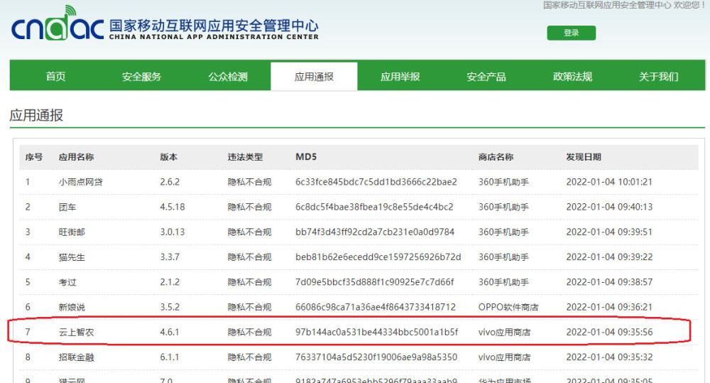
Task: Click date 2022-01-04 09:40:13
Action: pyautogui.click(x=609, y=207)
